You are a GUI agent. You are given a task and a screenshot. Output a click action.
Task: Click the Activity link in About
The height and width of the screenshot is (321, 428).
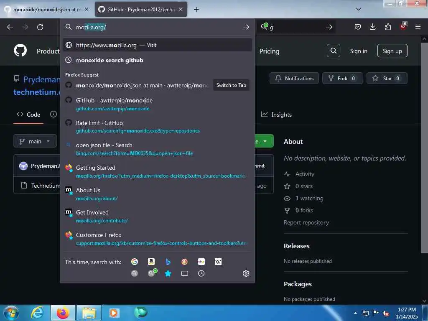tap(305, 174)
